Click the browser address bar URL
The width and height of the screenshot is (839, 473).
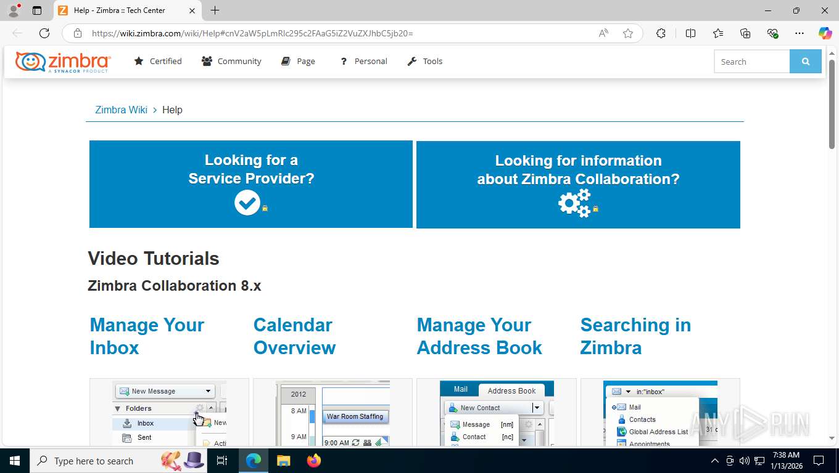[x=252, y=33]
